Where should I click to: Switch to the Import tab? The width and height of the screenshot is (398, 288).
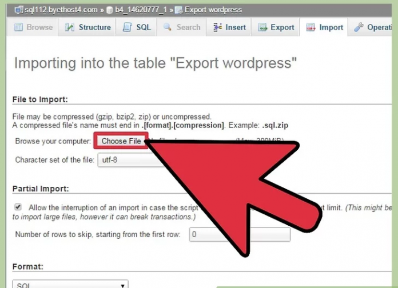coord(325,27)
